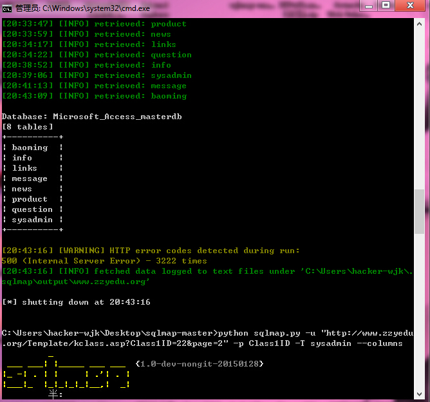Click '500 (Internal Server Error) - 3222 times'
This screenshot has height=402, width=430.
point(104,261)
